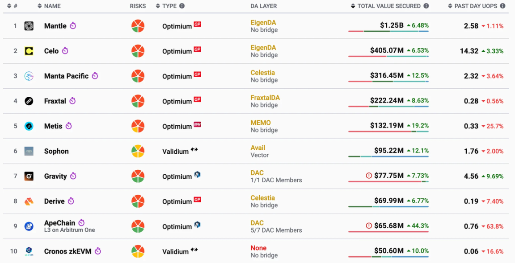Click the OP stack badge for Derive
Image resolution: width=515 pixels, height=263 pixels.
[x=197, y=200]
